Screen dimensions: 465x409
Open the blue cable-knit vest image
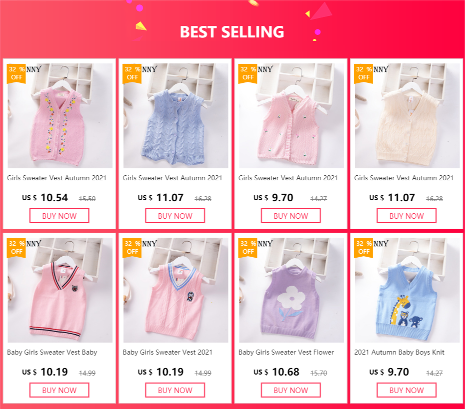(x=176, y=116)
